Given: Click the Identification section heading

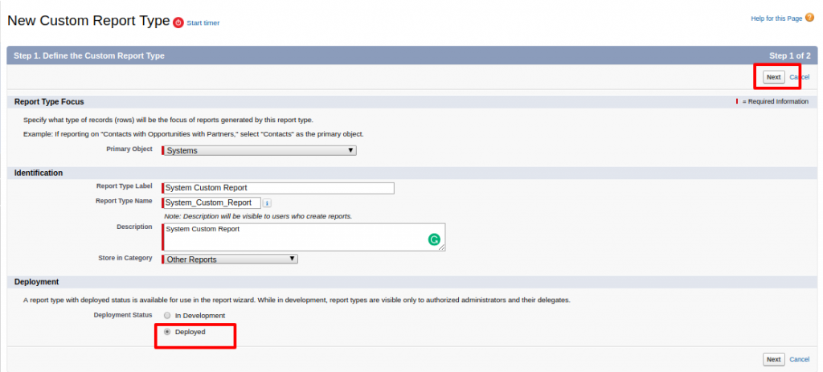Looking at the screenshot, I should [x=39, y=173].
